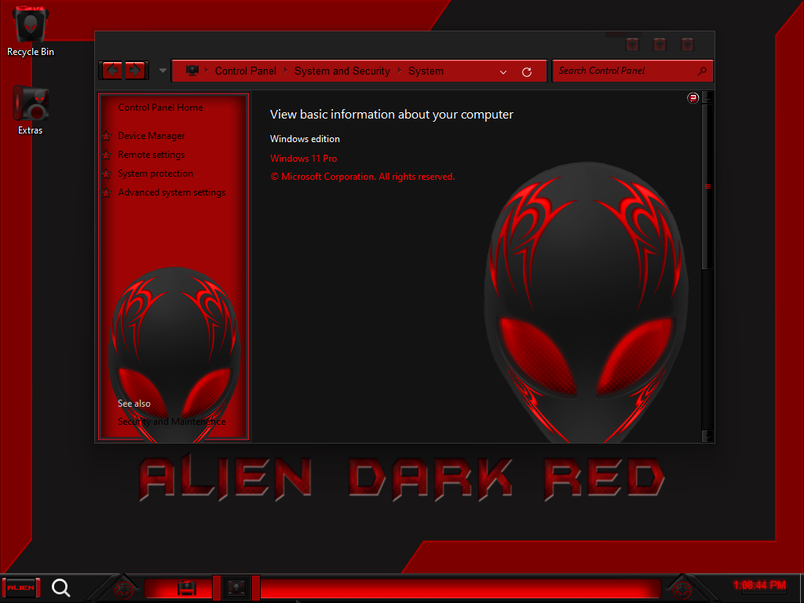Open the Recycle Bin desktop icon
The image size is (804, 603).
tap(31, 31)
